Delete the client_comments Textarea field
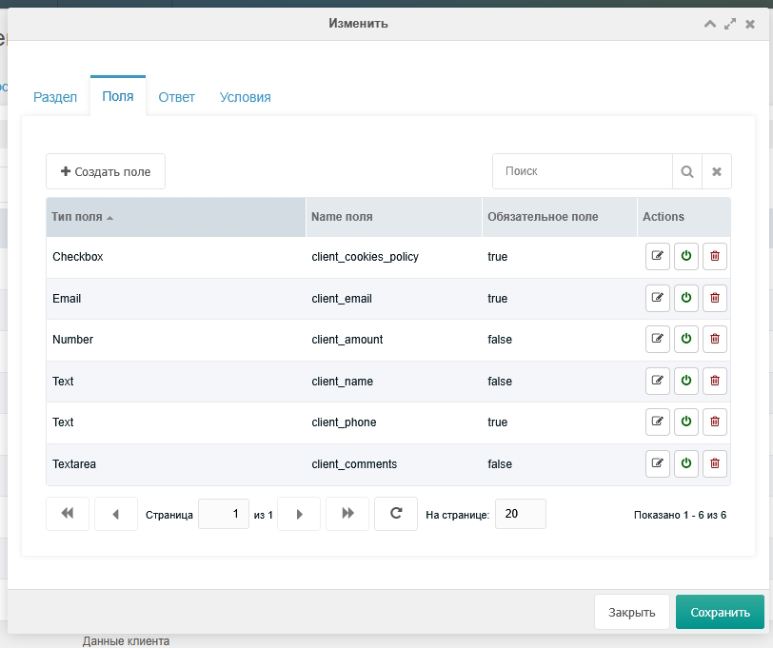This screenshot has height=648, width=773. click(x=715, y=464)
